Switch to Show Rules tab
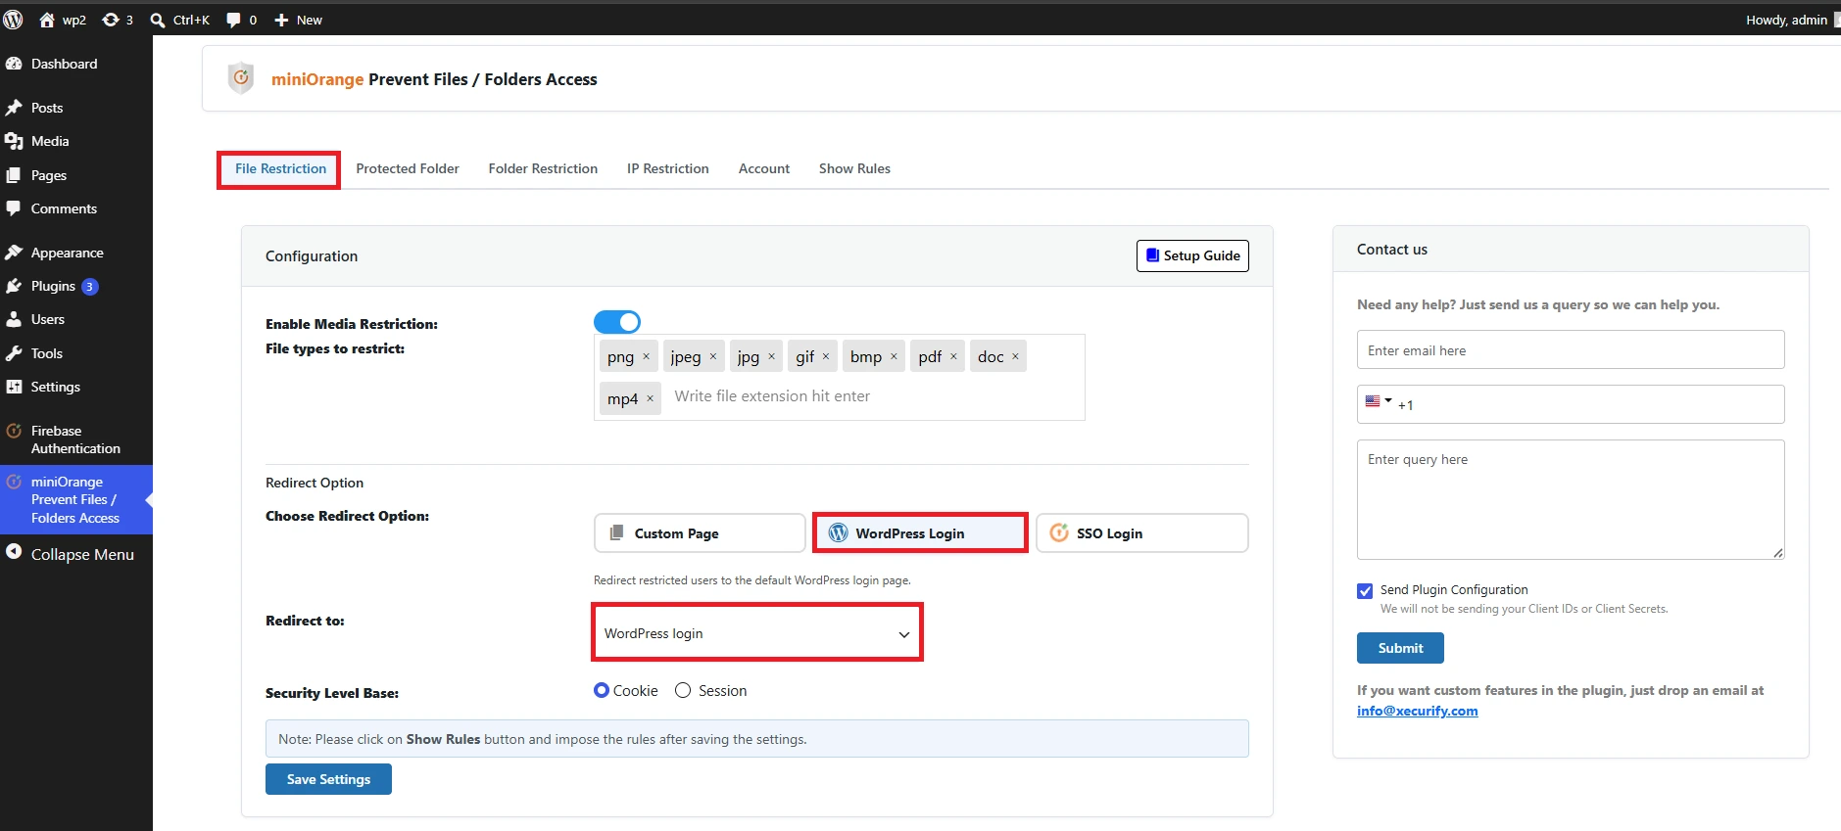 click(854, 168)
